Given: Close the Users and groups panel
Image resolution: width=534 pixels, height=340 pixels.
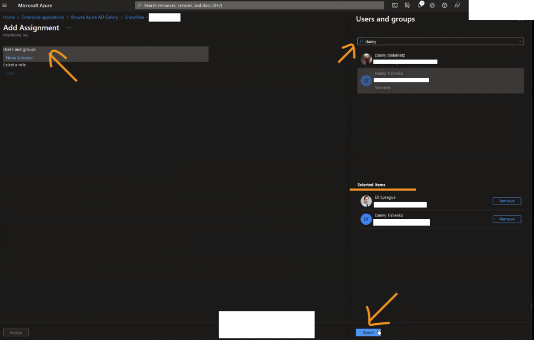Looking at the screenshot, I should (x=521, y=19).
